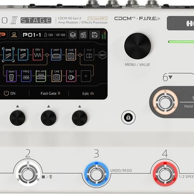Open the scenes stacked-layers icon
Image resolution: width=194 pixels, height=194 pixels.
73,35
